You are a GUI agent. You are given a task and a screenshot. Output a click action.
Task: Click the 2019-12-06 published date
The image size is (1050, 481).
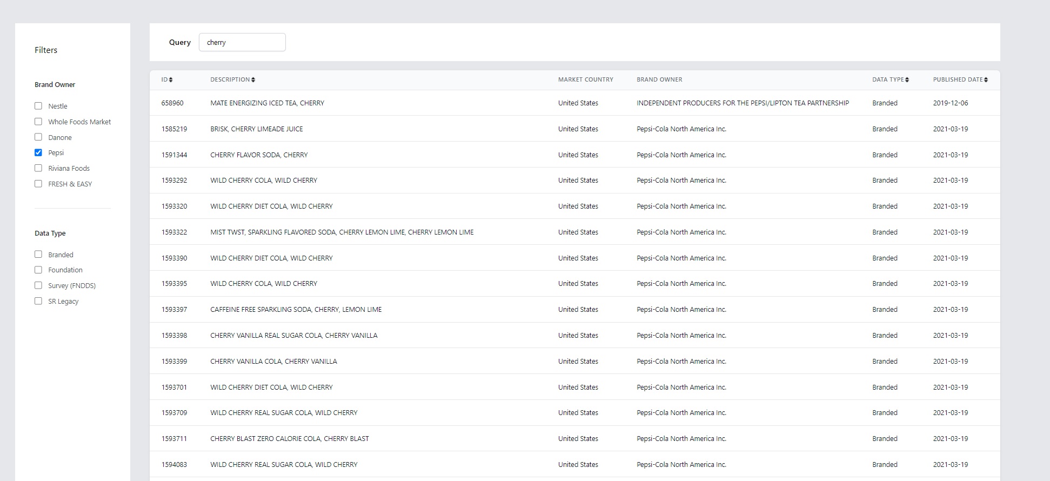950,103
